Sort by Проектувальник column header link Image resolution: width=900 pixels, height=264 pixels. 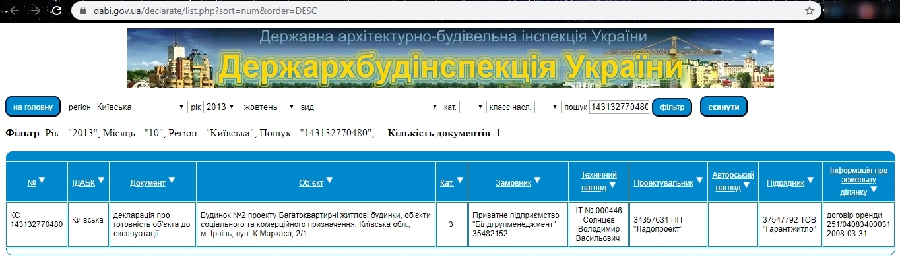663,183
